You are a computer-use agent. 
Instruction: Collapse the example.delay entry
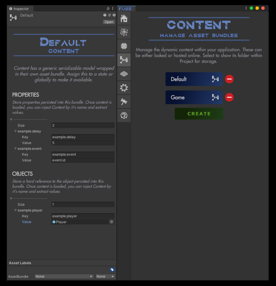pyautogui.click(x=15, y=131)
